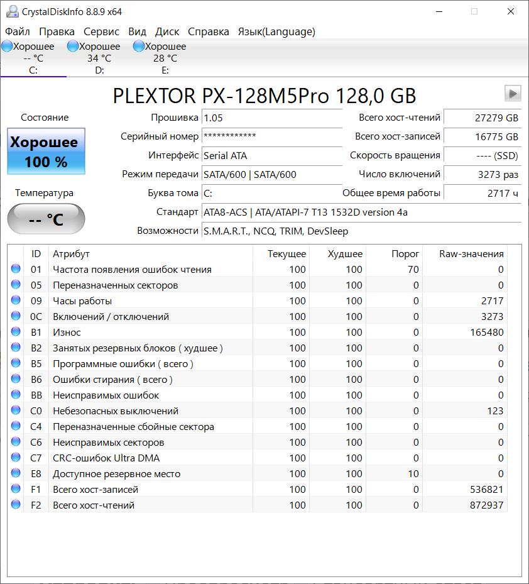Image resolution: width=529 pixels, height=584 pixels.
Task: Select the Часы работы attribute row
Action: click(257, 300)
